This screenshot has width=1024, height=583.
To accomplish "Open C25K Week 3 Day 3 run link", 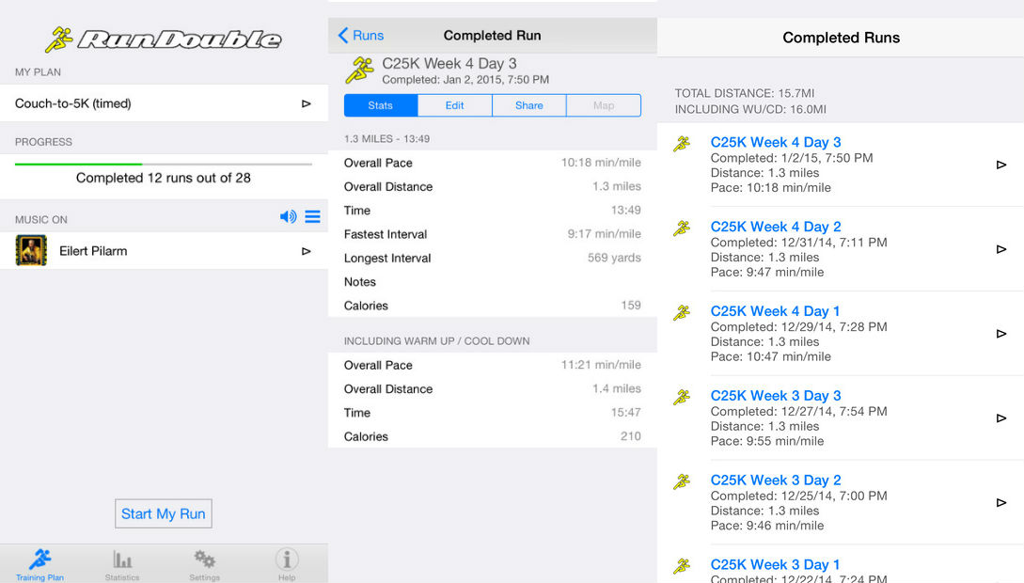I will [776, 396].
